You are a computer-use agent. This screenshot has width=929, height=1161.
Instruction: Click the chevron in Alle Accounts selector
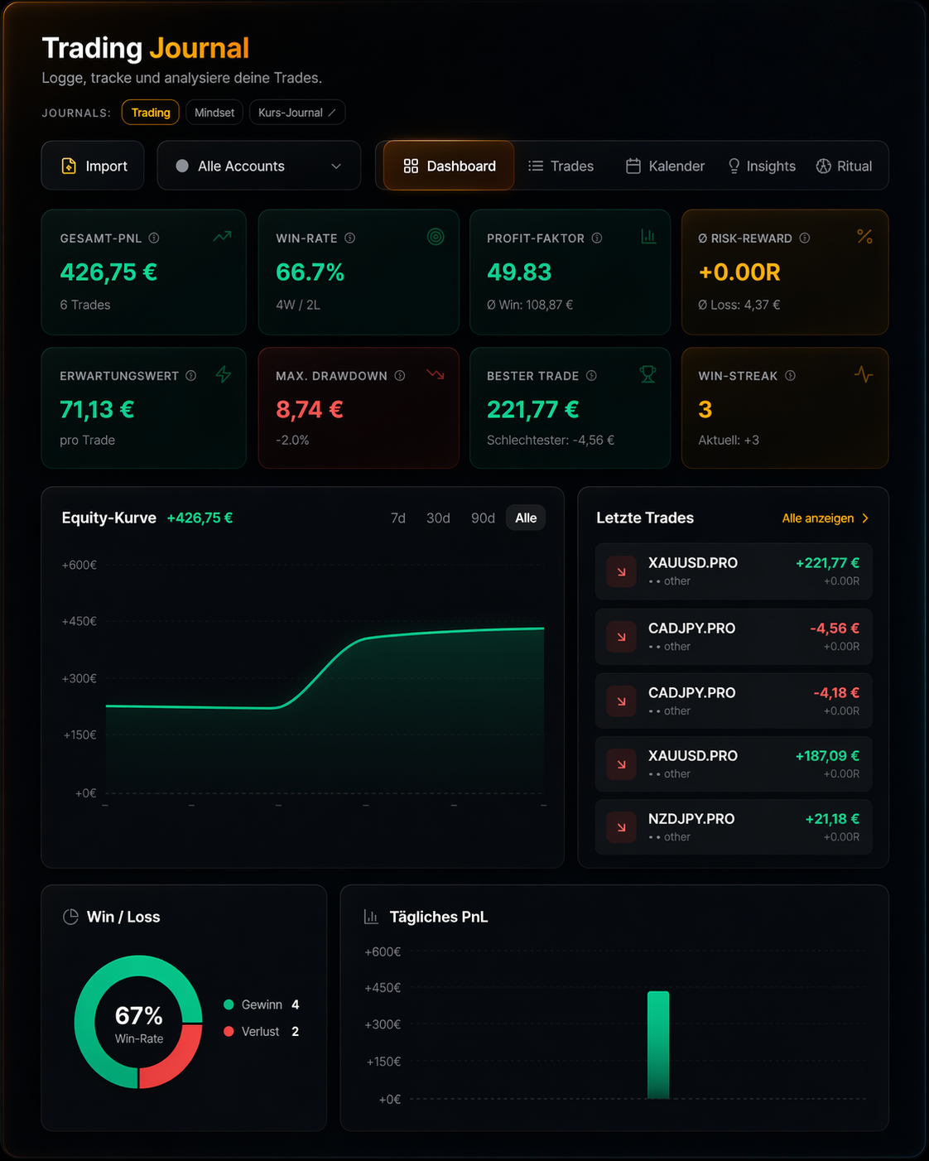(336, 166)
